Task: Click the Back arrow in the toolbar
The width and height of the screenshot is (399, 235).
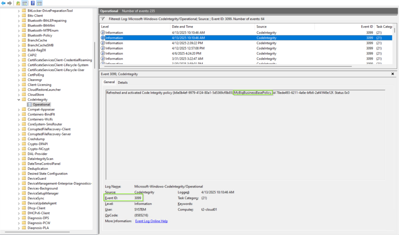Action: pyautogui.click(x=4, y=3)
